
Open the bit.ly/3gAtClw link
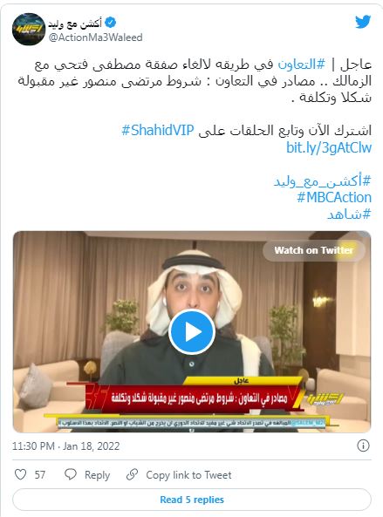pos(329,147)
